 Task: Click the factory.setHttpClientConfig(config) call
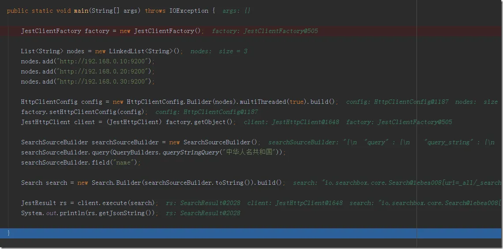point(84,112)
